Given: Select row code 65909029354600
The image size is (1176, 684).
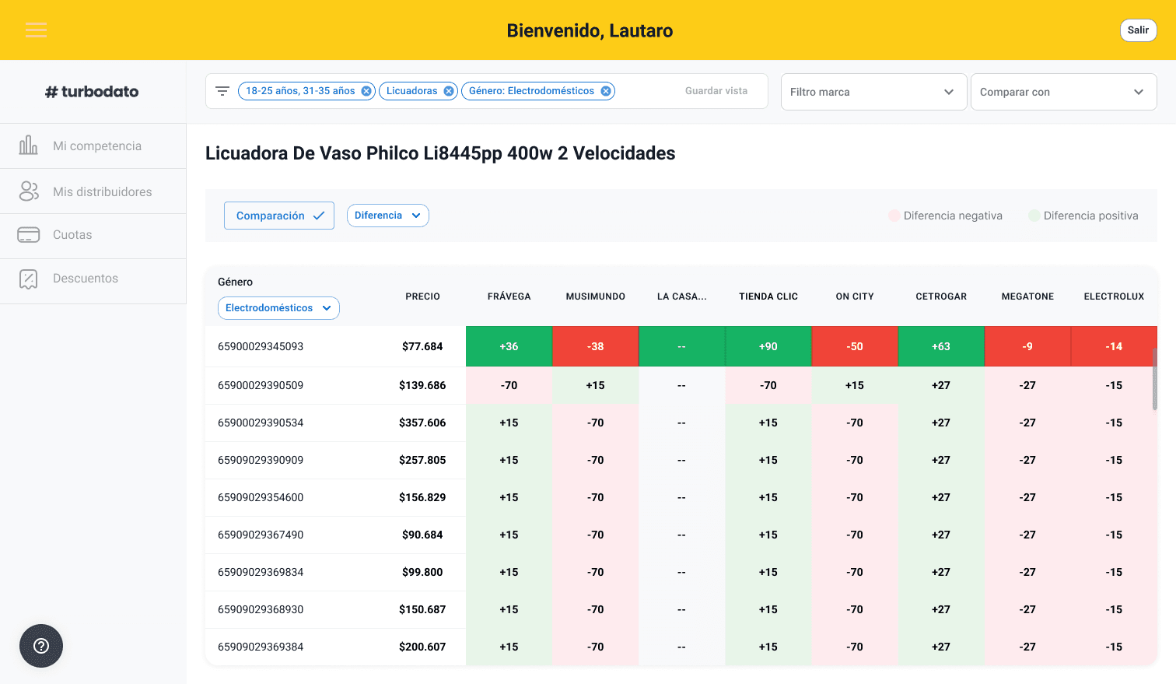Looking at the screenshot, I should (x=261, y=497).
